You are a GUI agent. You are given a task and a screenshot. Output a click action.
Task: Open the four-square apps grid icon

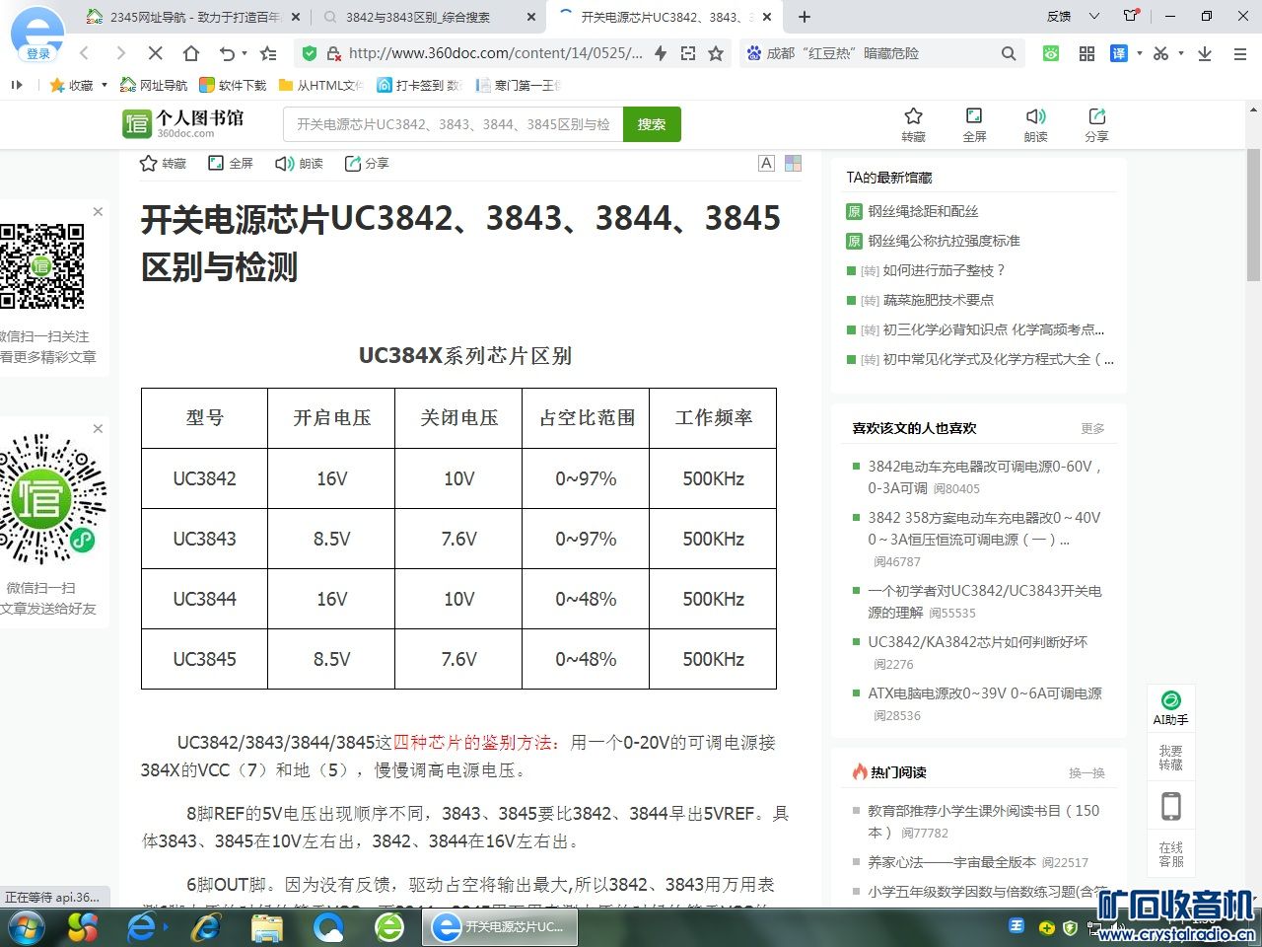[x=1087, y=53]
